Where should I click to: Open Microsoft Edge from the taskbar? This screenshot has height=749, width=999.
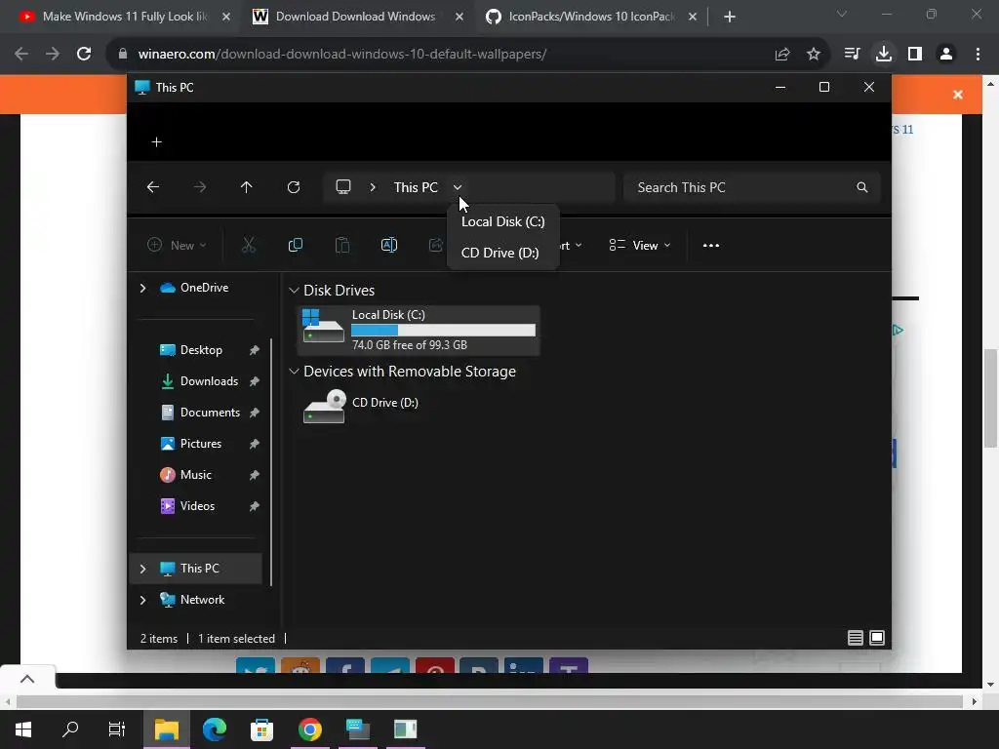click(x=214, y=729)
